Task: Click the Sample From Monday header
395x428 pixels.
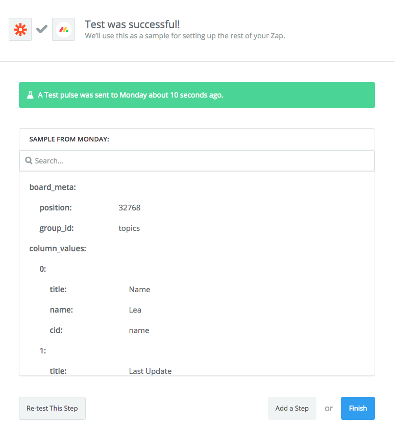Action: click(x=69, y=139)
